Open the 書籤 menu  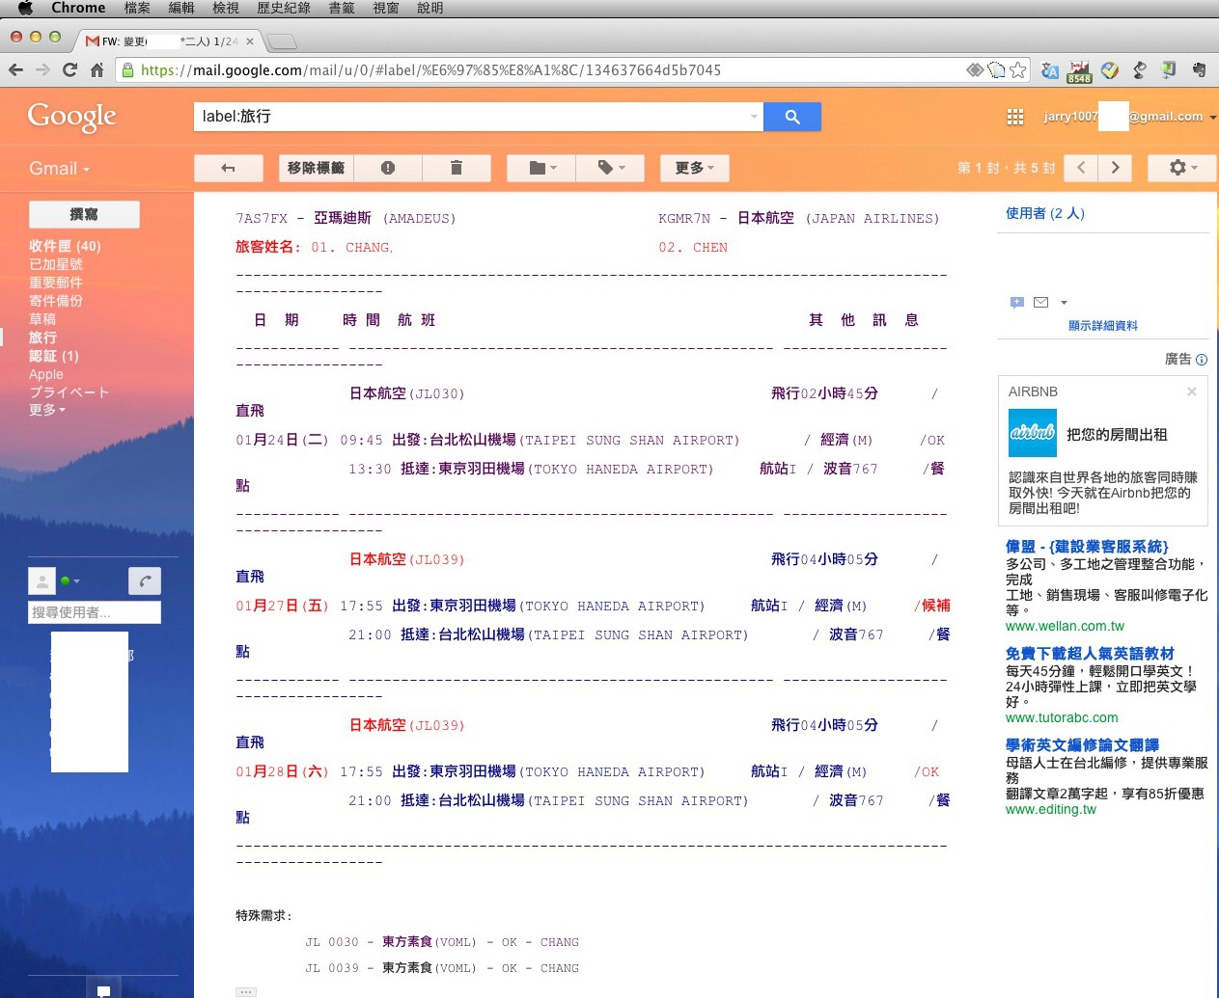pos(342,8)
